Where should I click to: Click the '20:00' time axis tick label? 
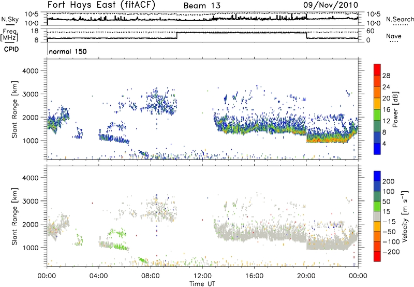pyautogui.click(x=306, y=276)
